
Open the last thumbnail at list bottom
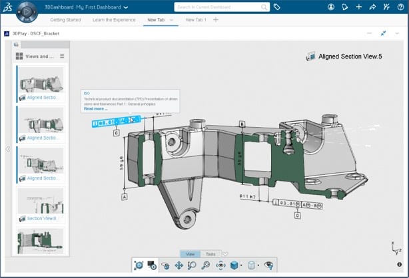point(41,241)
